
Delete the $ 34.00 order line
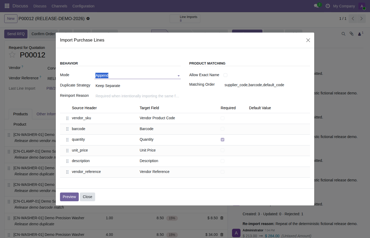[222, 235]
